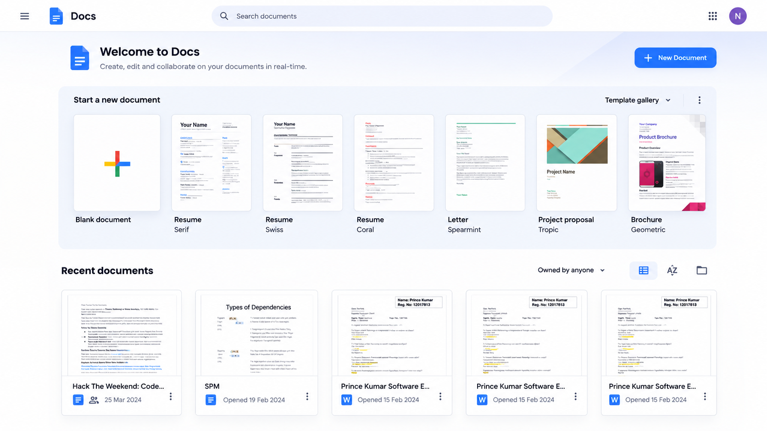Screen dimensions: 767x431
Task: Click Docs file icon on SPM card
Action: (211, 400)
